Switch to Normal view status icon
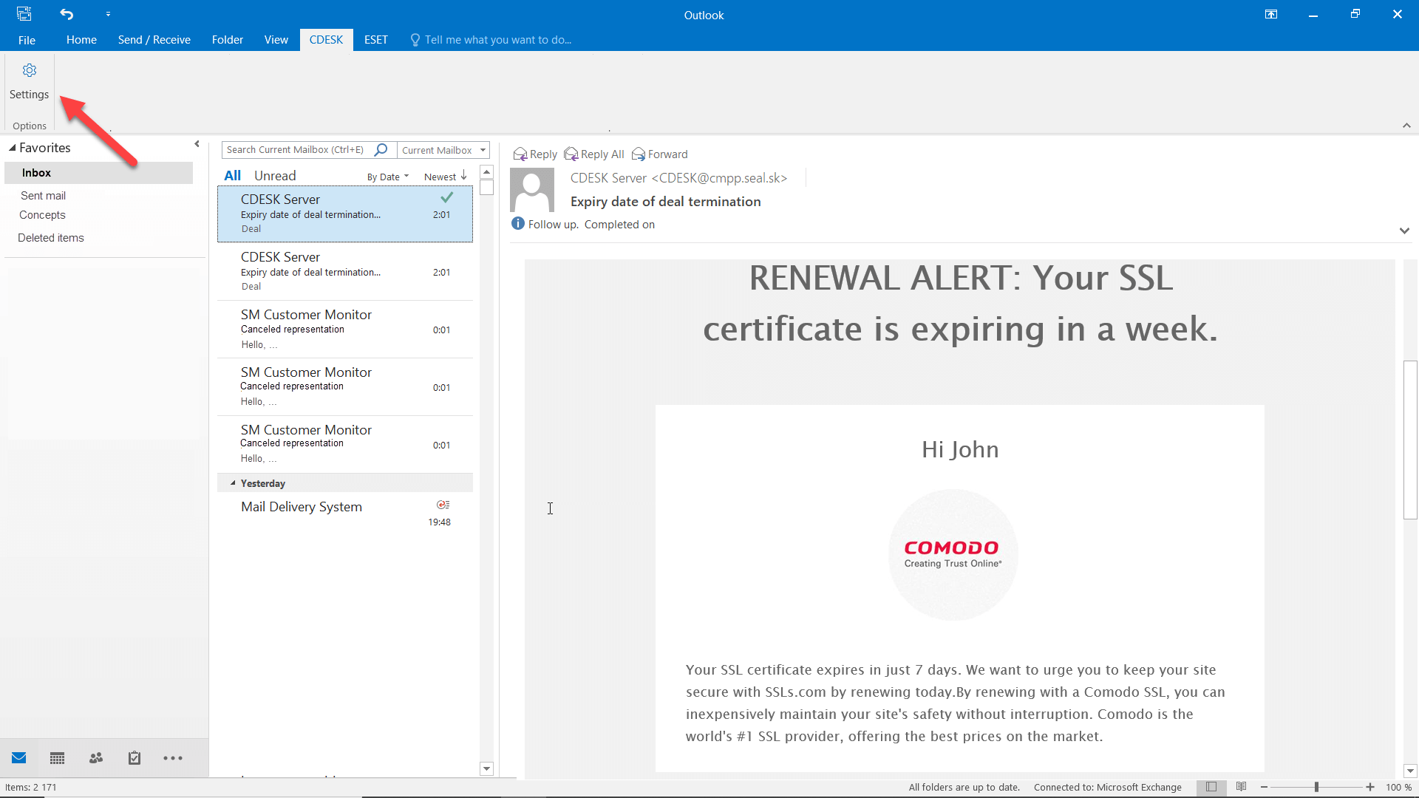This screenshot has width=1419, height=798. click(x=1211, y=787)
